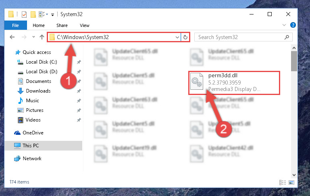
Task: Open the File menu
Action: coord(15,25)
